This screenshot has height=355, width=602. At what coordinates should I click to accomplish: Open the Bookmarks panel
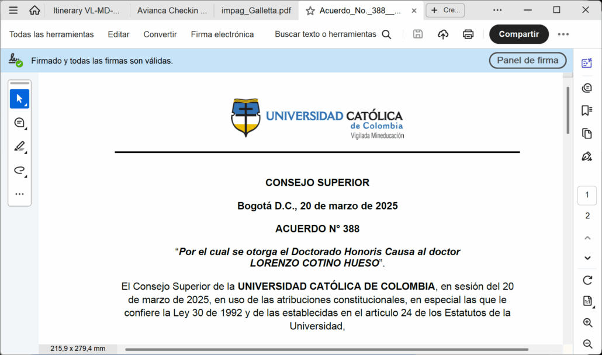click(587, 110)
